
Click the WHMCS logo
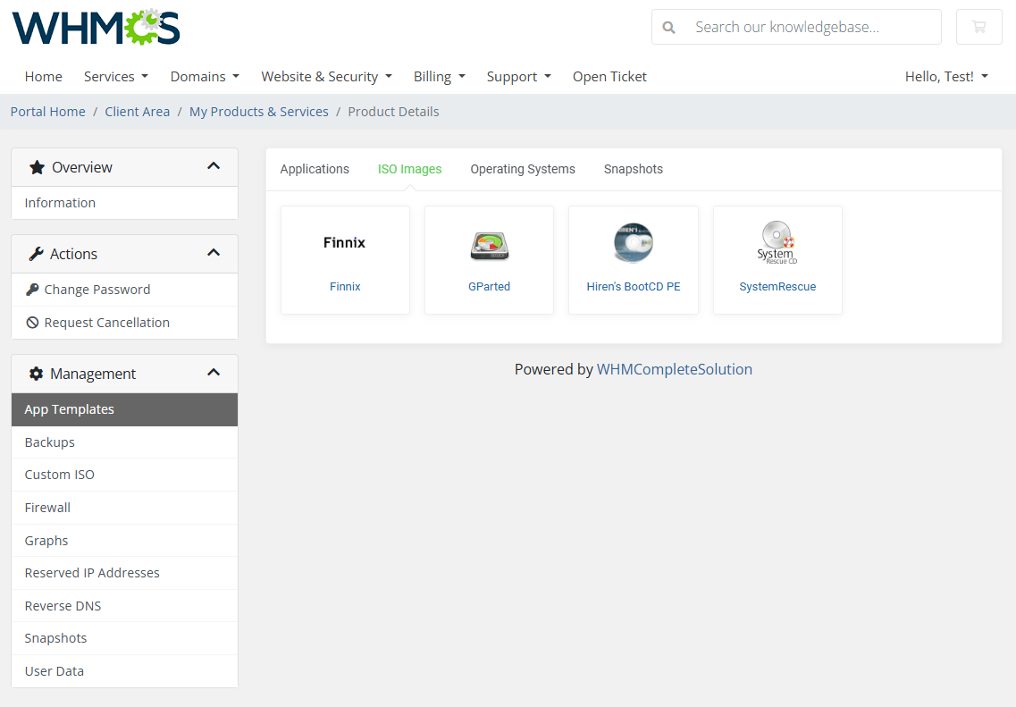pyautogui.click(x=96, y=27)
